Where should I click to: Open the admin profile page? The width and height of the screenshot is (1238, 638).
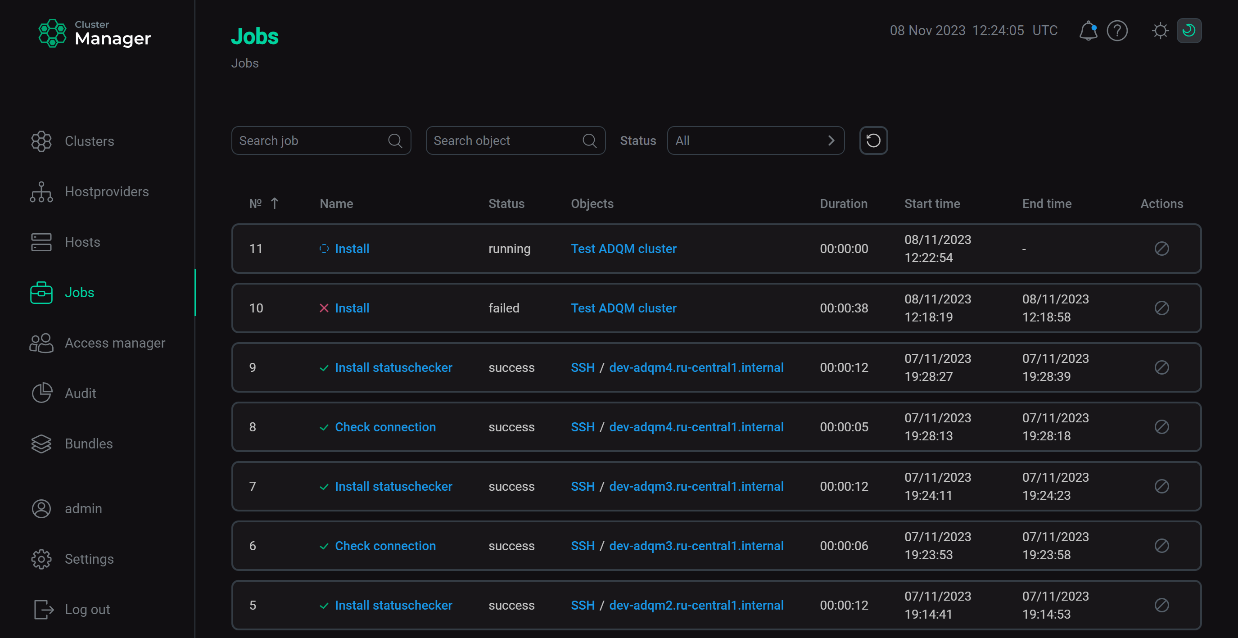(67, 508)
